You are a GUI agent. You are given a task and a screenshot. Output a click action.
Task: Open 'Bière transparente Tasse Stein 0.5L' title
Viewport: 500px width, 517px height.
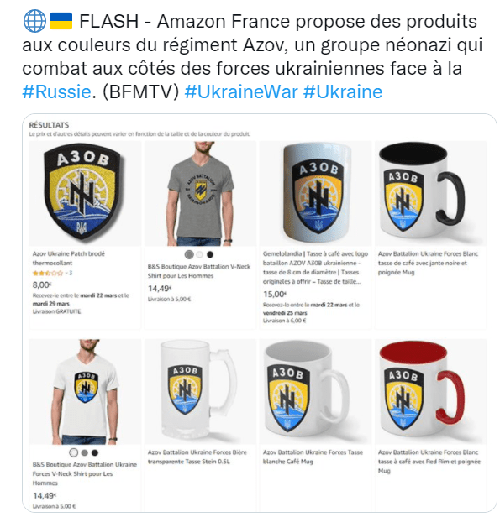197,457
